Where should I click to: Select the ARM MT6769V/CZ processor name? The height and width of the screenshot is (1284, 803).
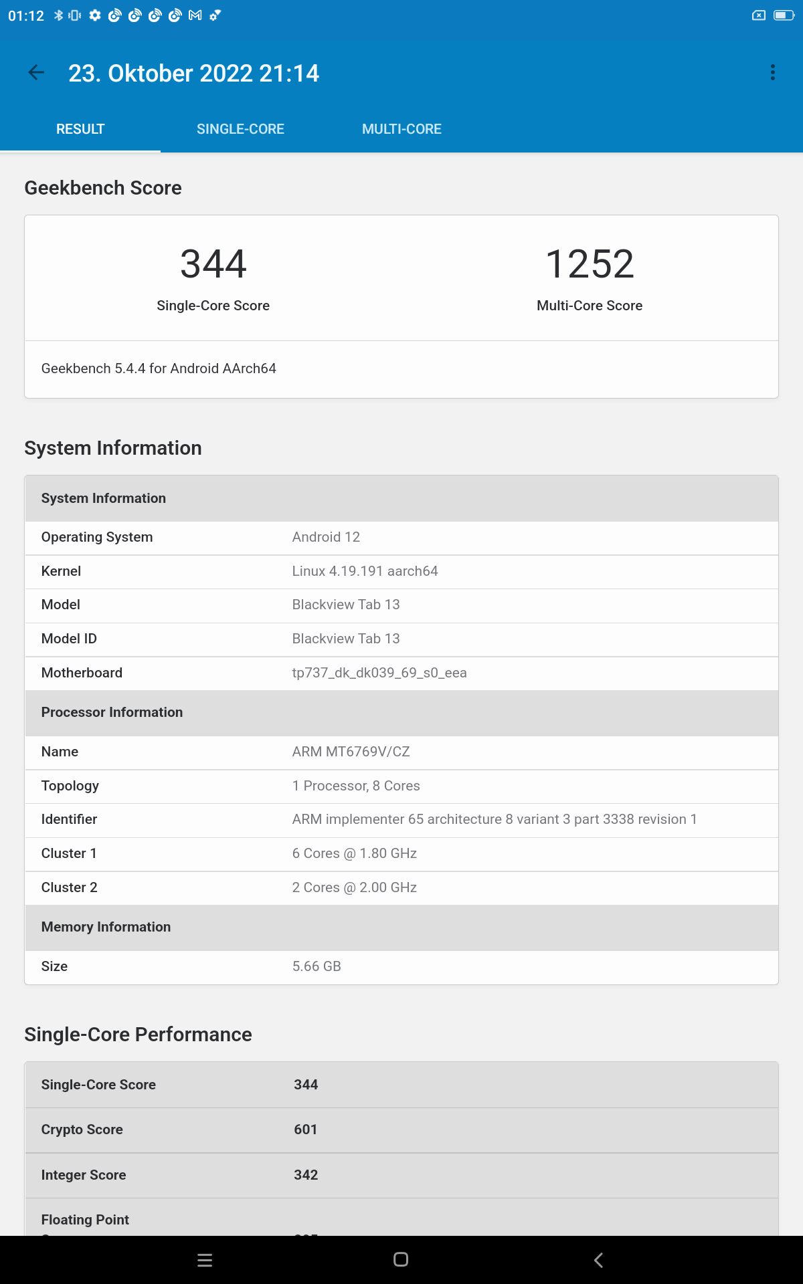point(351,752)
